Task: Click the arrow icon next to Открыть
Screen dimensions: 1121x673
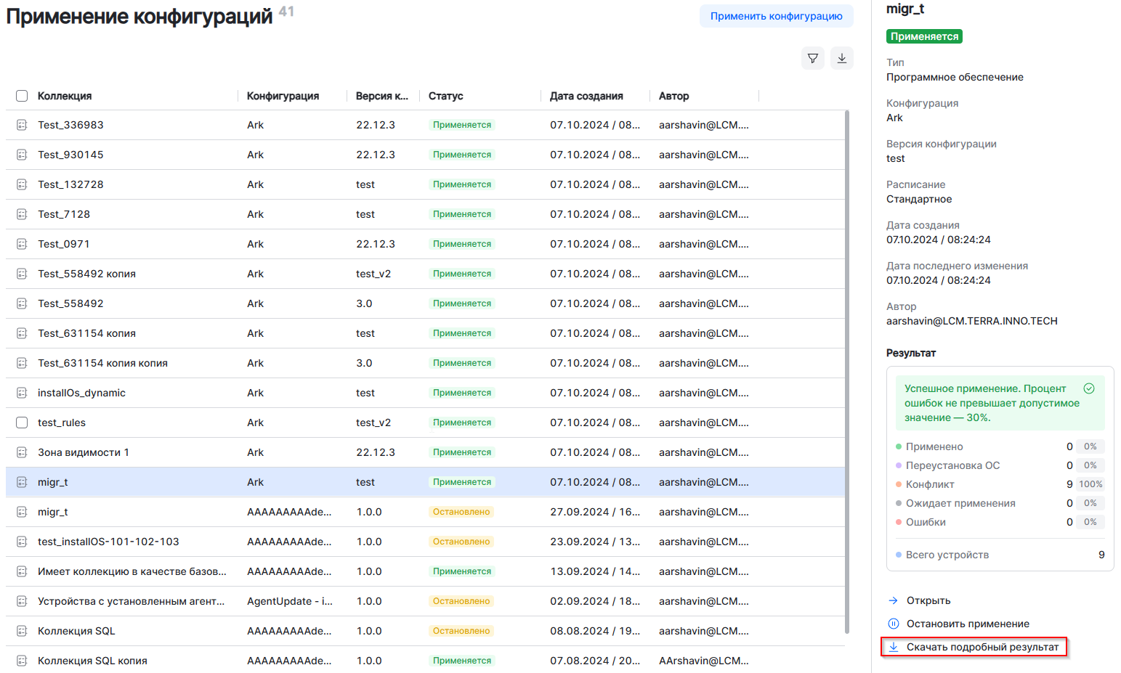Action: coord(894,600)
